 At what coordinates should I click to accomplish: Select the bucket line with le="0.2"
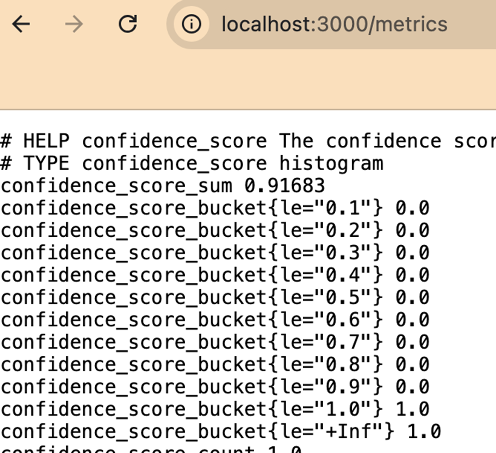[x=215, y=231]
